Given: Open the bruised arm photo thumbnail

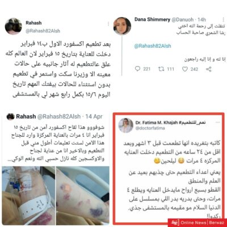Looking at the screenshot, I should [83, 195].
